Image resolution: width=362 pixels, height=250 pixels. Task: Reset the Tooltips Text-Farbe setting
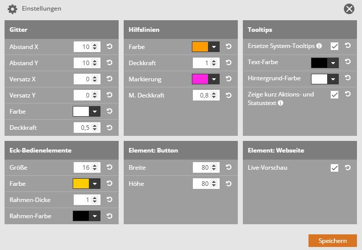point(347,62)
